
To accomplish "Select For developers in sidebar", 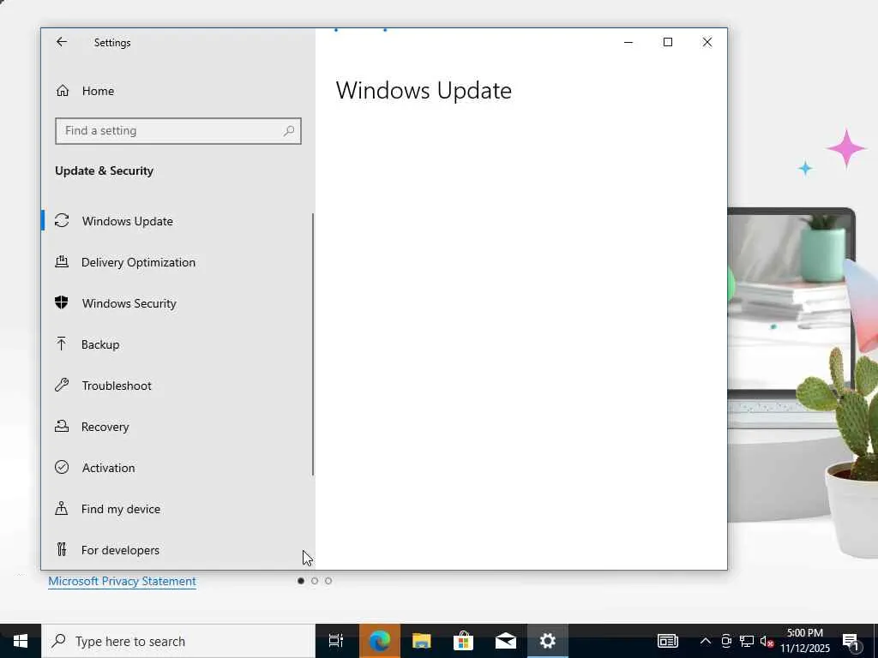I will [177, 550].
